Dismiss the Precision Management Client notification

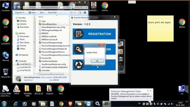click(151, 91)
